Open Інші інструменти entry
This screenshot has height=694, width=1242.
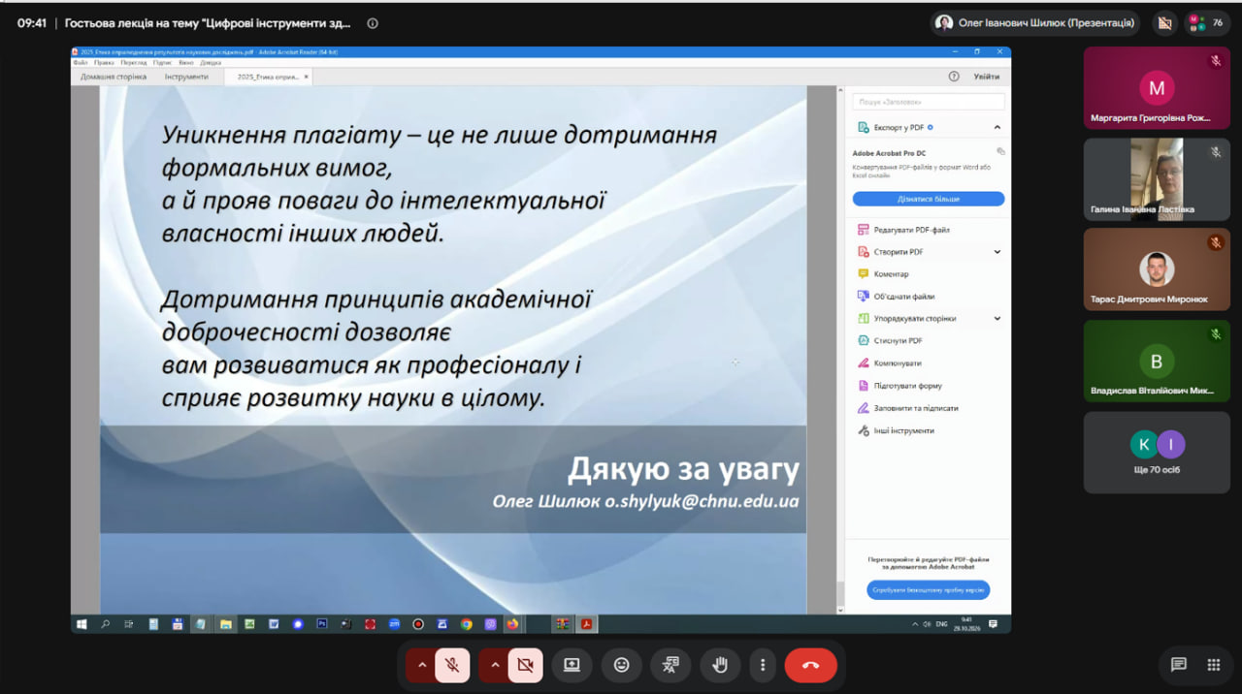(x=896, y=430)
